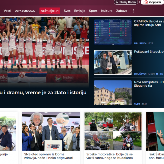Click the DRUŠTVO tag dated 15:29
Screen dimensions: 164x164
[140, 43]
